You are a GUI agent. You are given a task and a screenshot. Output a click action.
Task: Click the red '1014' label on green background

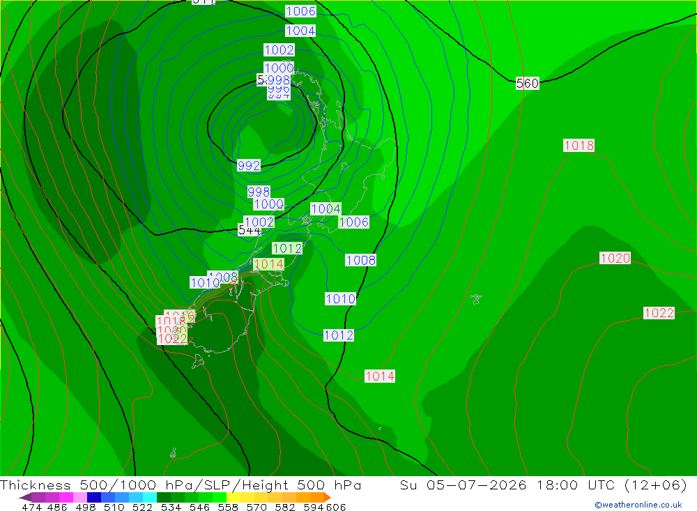268,264
